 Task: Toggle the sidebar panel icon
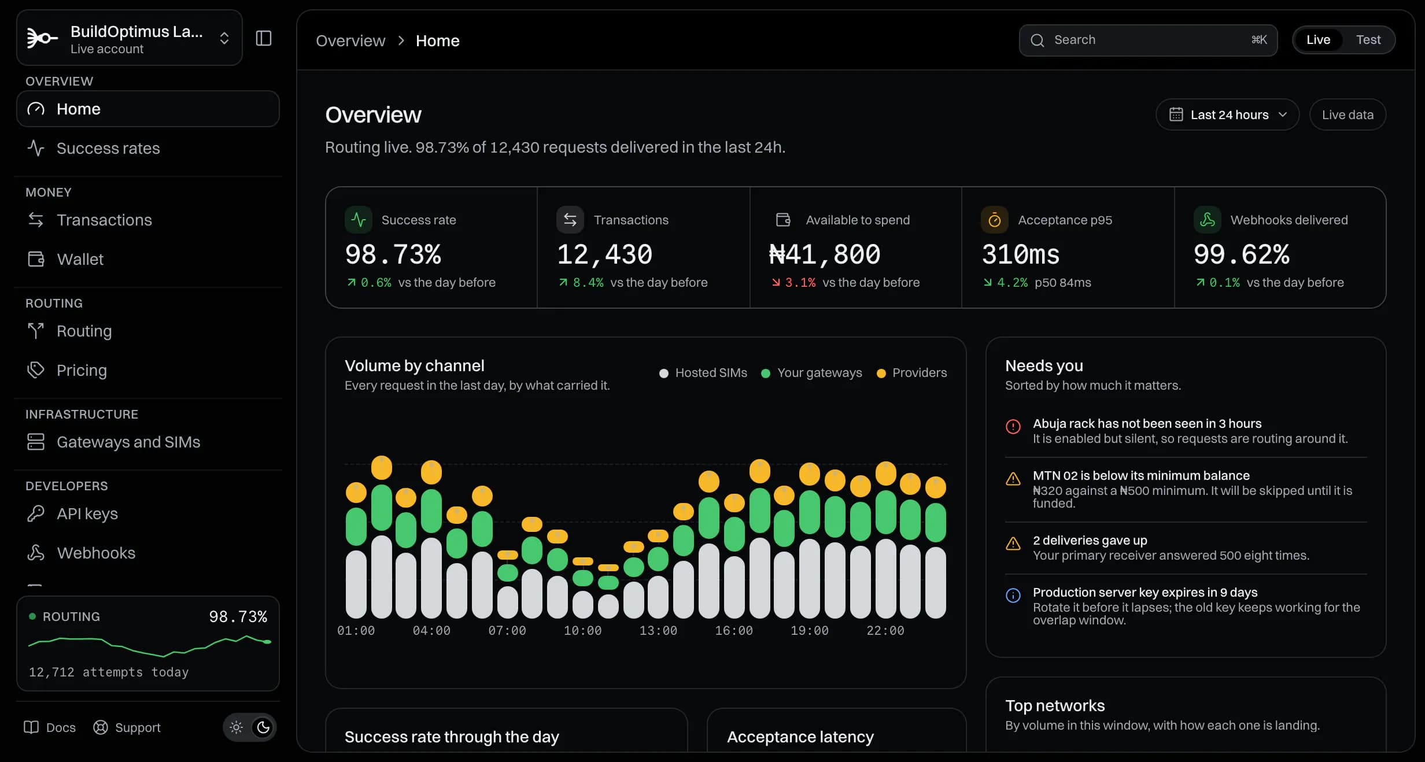[x=264, y=38]
